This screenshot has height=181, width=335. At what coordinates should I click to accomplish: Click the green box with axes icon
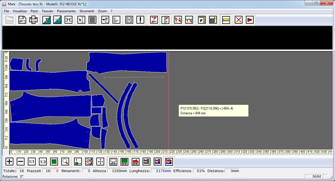(x=78, y=161)
